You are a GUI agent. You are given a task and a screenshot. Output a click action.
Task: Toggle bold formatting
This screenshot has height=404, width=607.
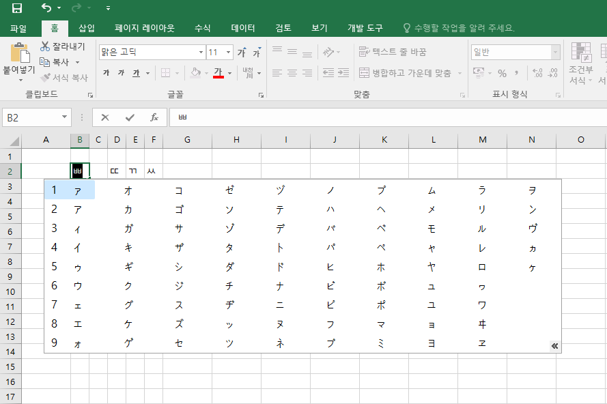[106, 73]
